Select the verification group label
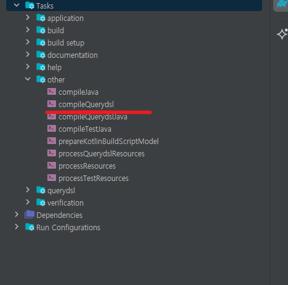 (65, 203)
